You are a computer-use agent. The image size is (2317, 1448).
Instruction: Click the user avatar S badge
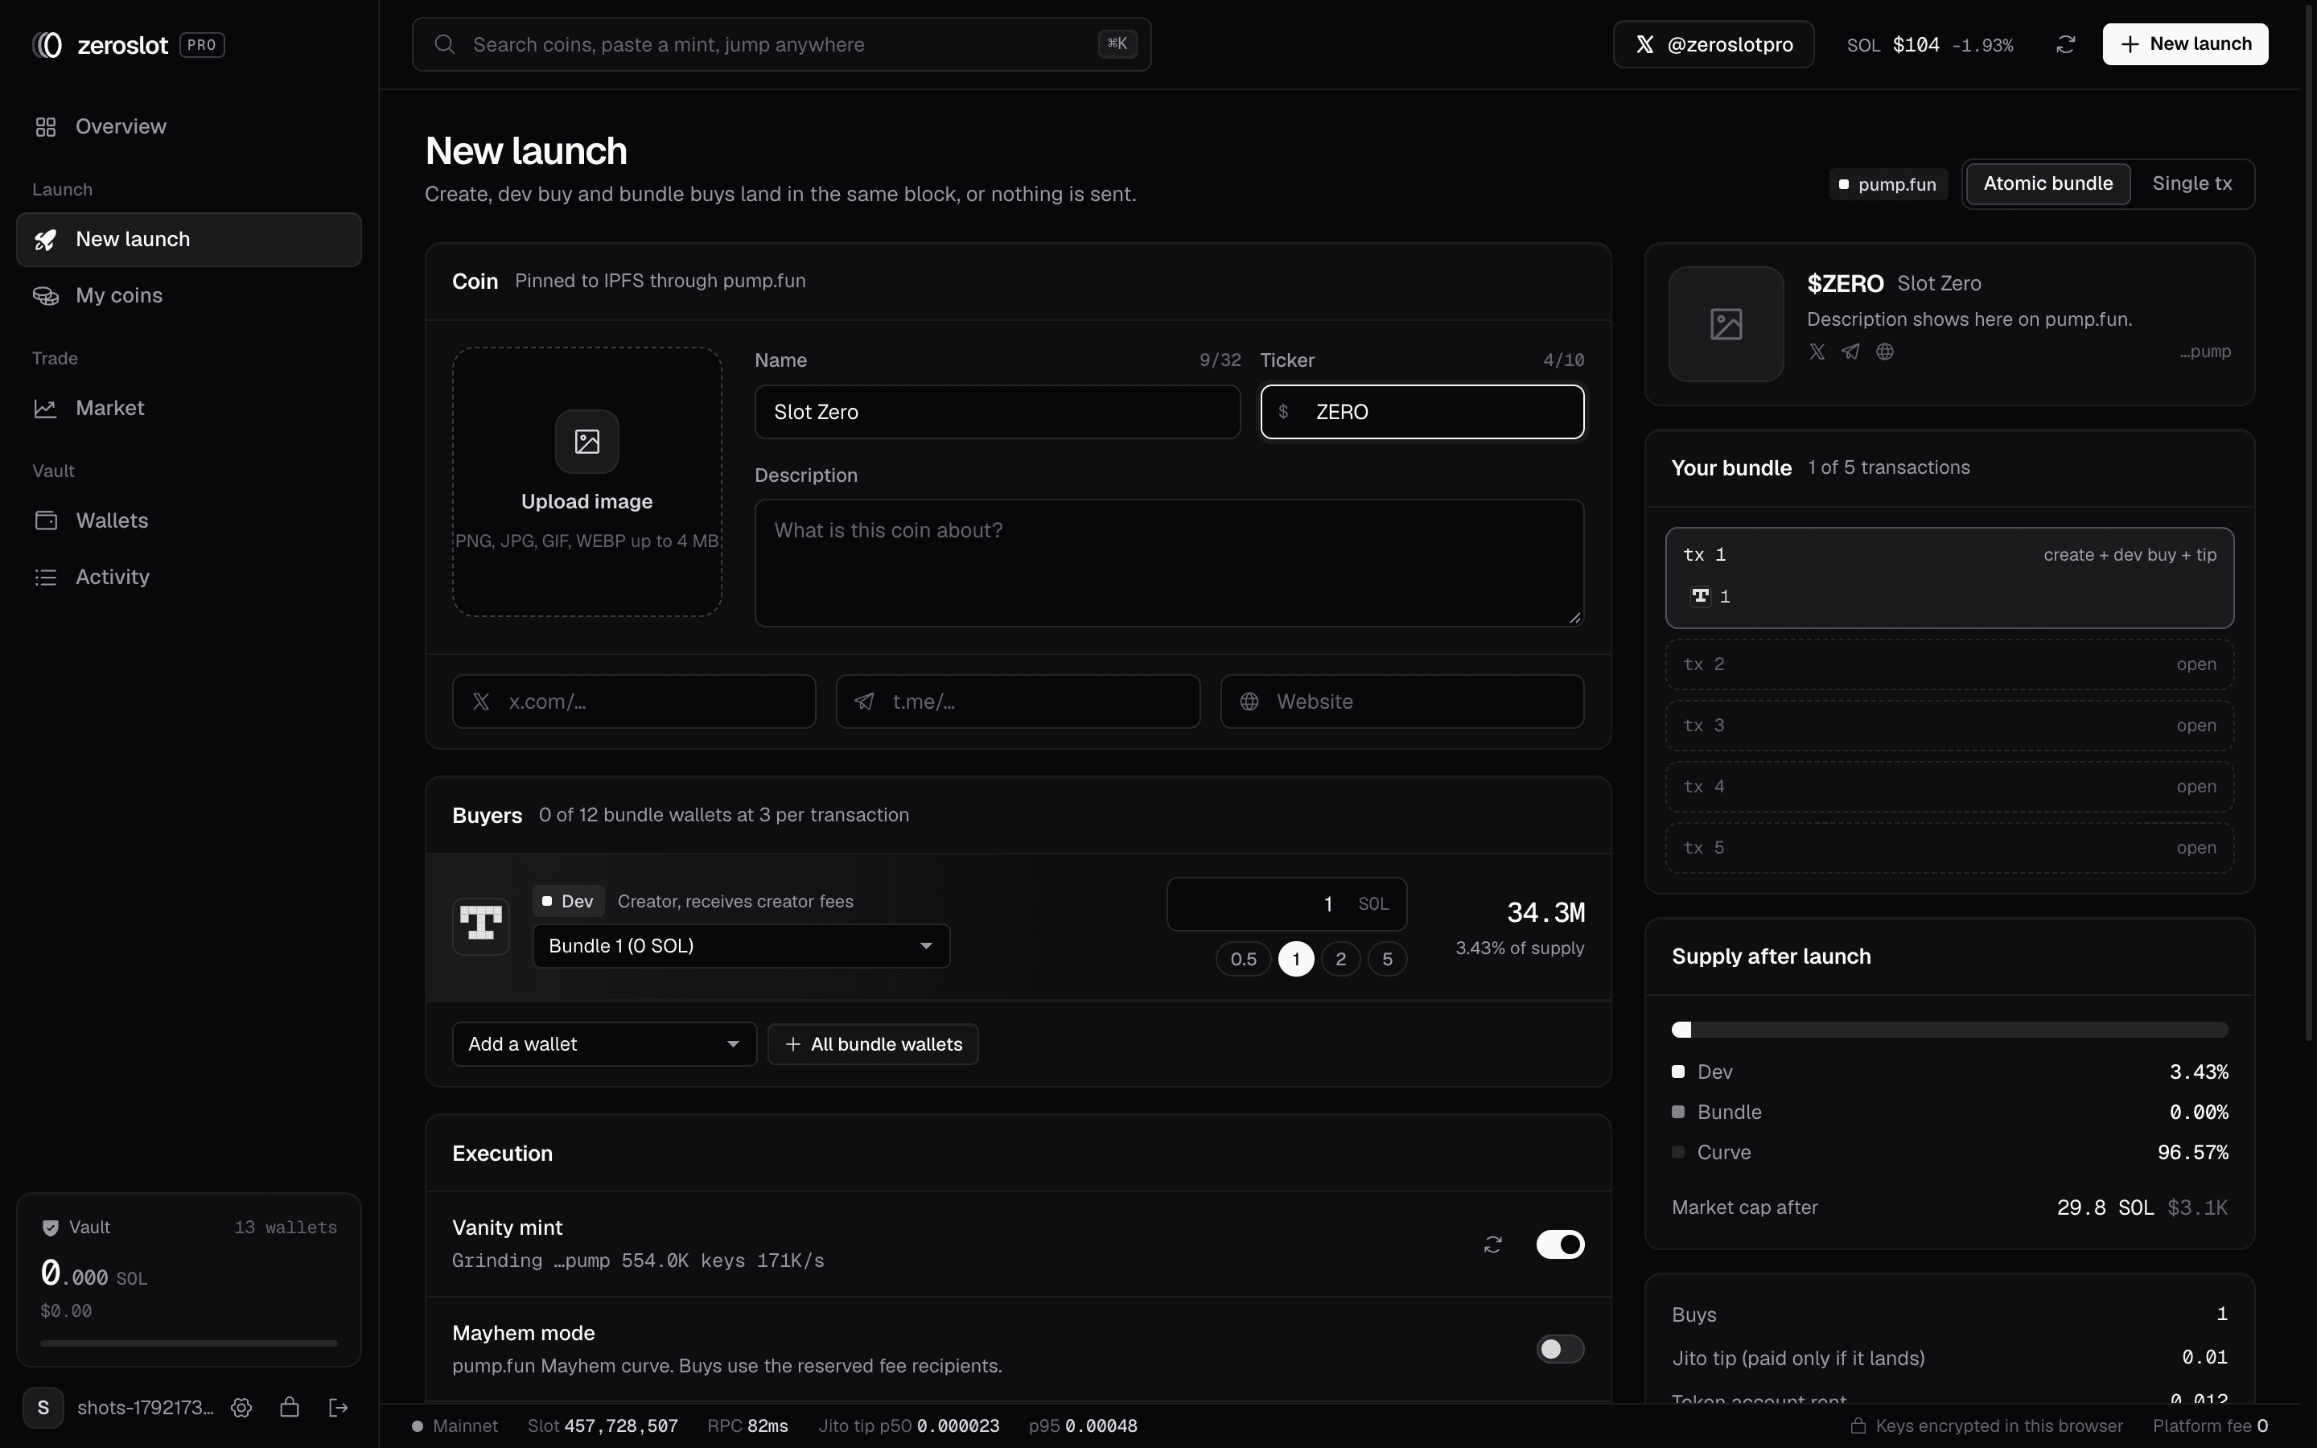point(43,1407)
